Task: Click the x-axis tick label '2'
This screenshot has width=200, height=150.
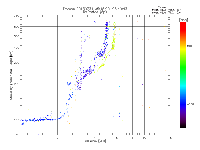Action: (57, 138)
